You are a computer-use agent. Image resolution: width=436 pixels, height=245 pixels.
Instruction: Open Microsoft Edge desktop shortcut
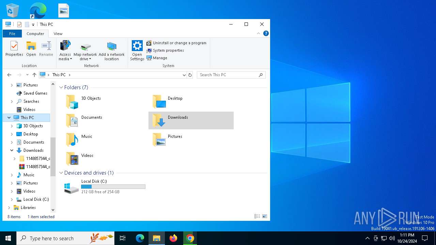pyautogui.click(x=38, y=11)
